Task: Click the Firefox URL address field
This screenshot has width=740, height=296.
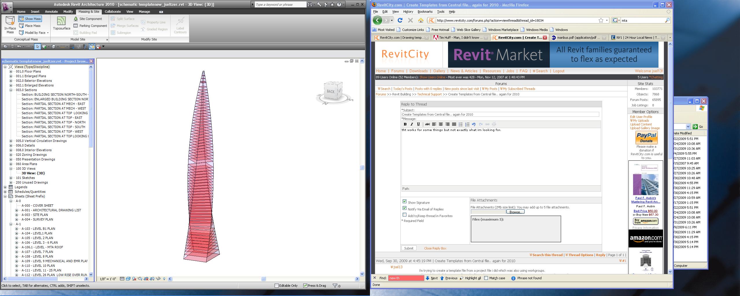Action: coord(517,20)
